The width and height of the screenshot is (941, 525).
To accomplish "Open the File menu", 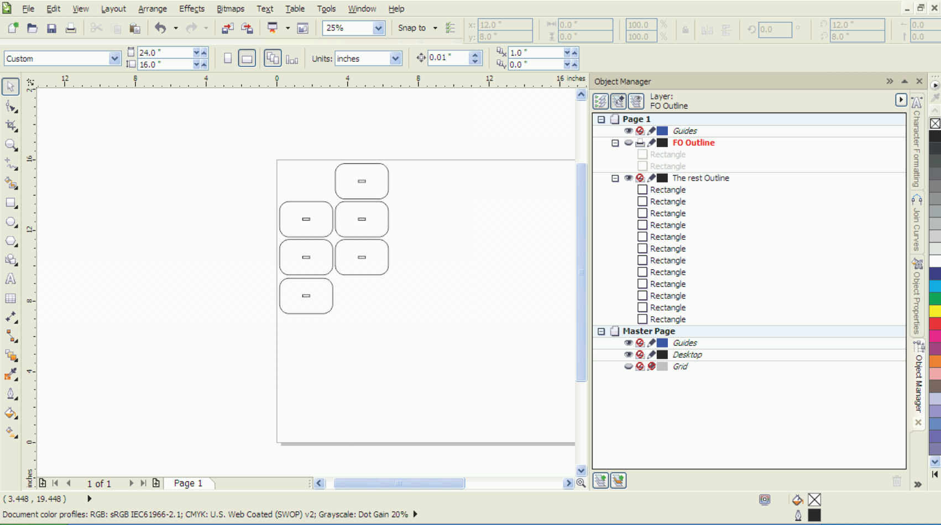I will tap(28, 9).
